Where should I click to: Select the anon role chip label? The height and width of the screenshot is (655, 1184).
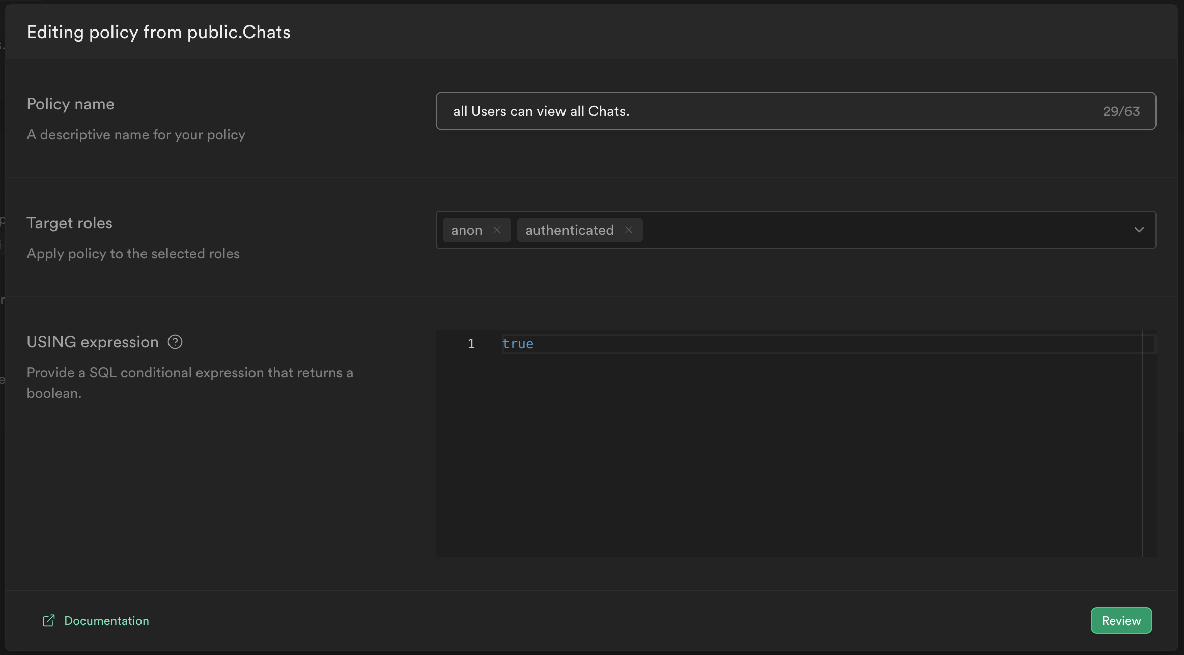466,230
